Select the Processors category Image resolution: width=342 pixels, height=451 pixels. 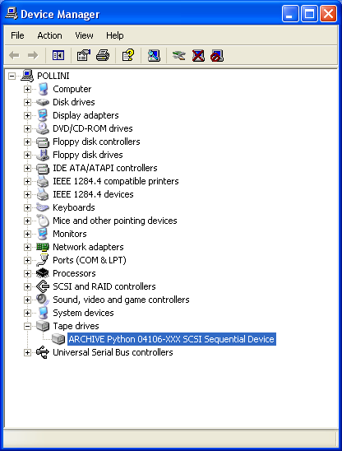pyautogui.click(x=74, y=273)
